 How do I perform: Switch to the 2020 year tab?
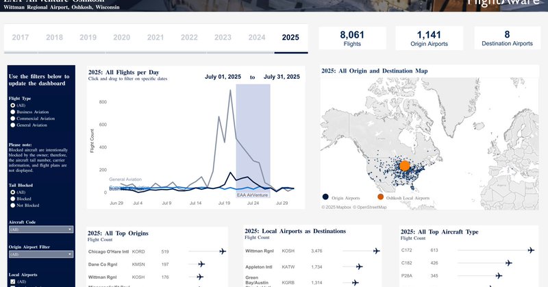pos(122,38)
